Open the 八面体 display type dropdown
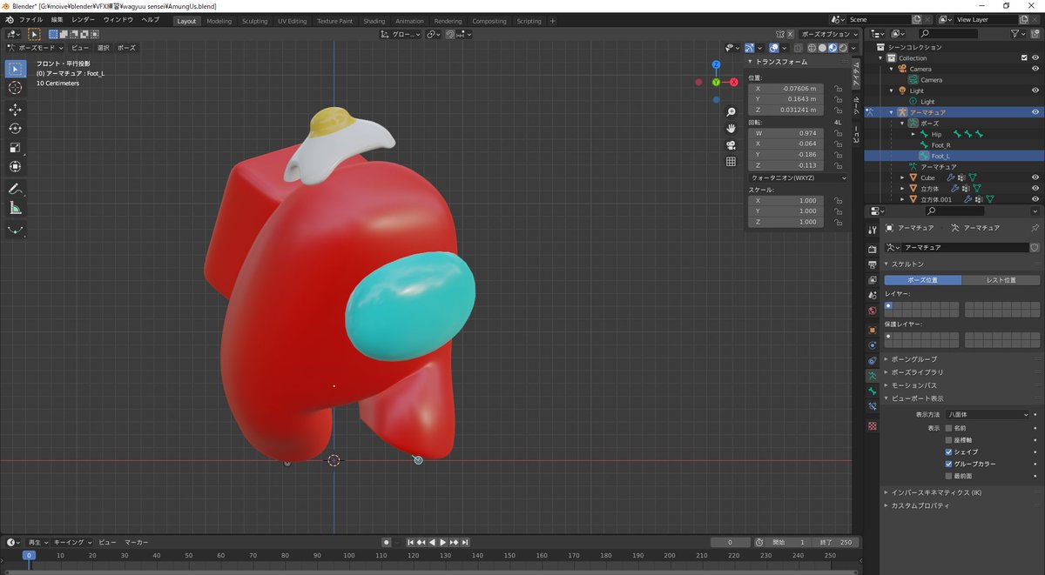 (988, 415)
